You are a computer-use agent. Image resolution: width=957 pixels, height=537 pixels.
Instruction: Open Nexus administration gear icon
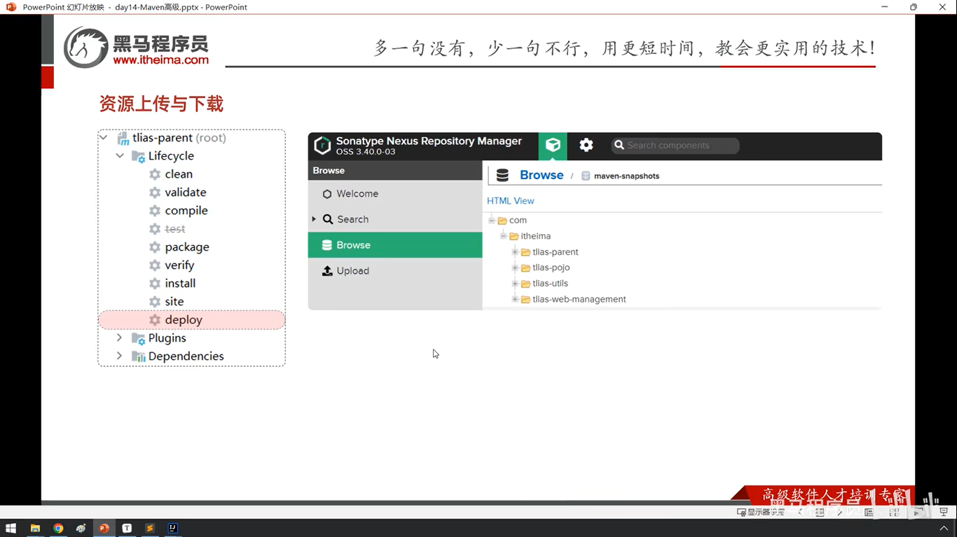click(x=586, y=145)
